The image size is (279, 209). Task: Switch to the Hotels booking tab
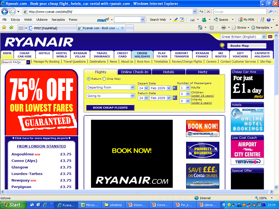[168, 72]
